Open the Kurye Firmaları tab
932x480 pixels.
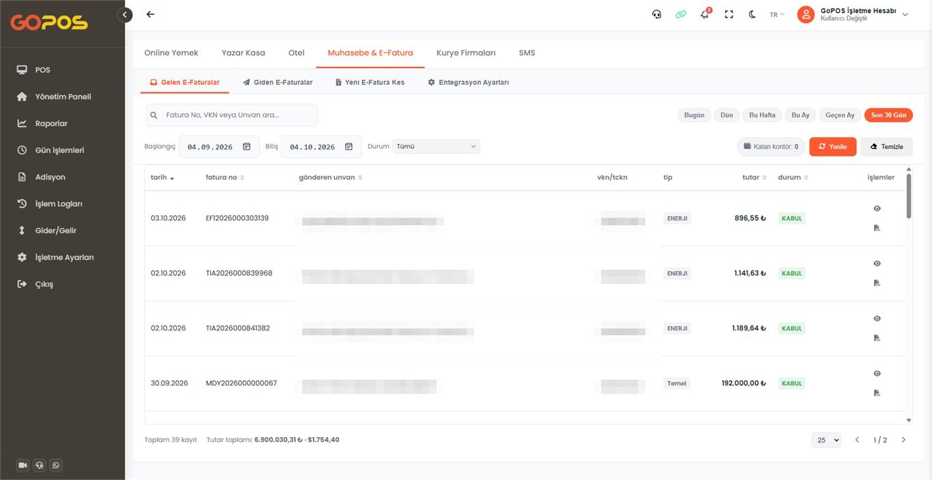[x=466, y=53]
